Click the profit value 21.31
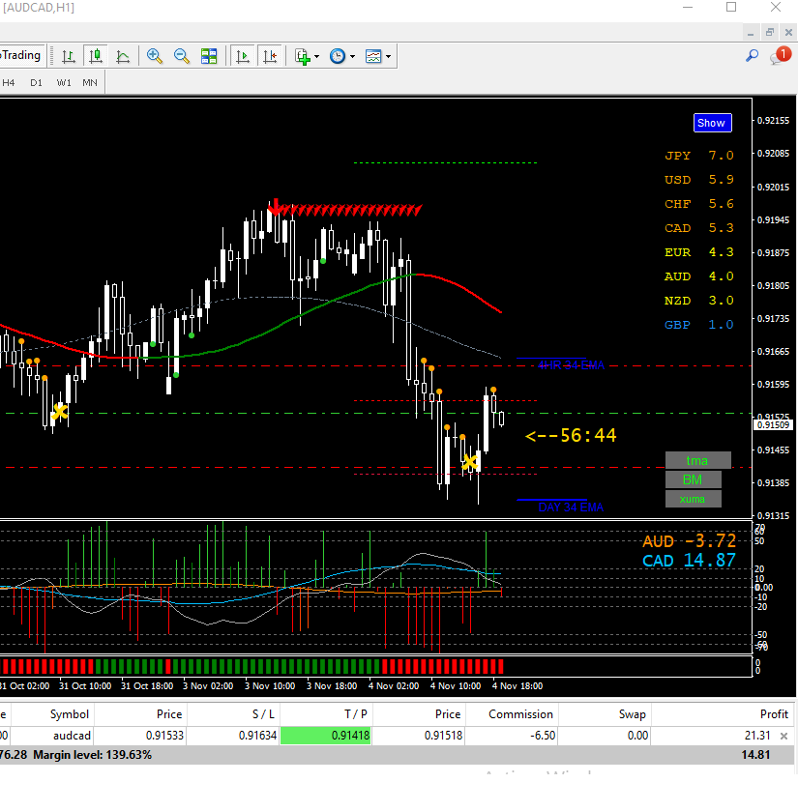The height and width of the screenshot is (812, 798). (x=757, y=736)
